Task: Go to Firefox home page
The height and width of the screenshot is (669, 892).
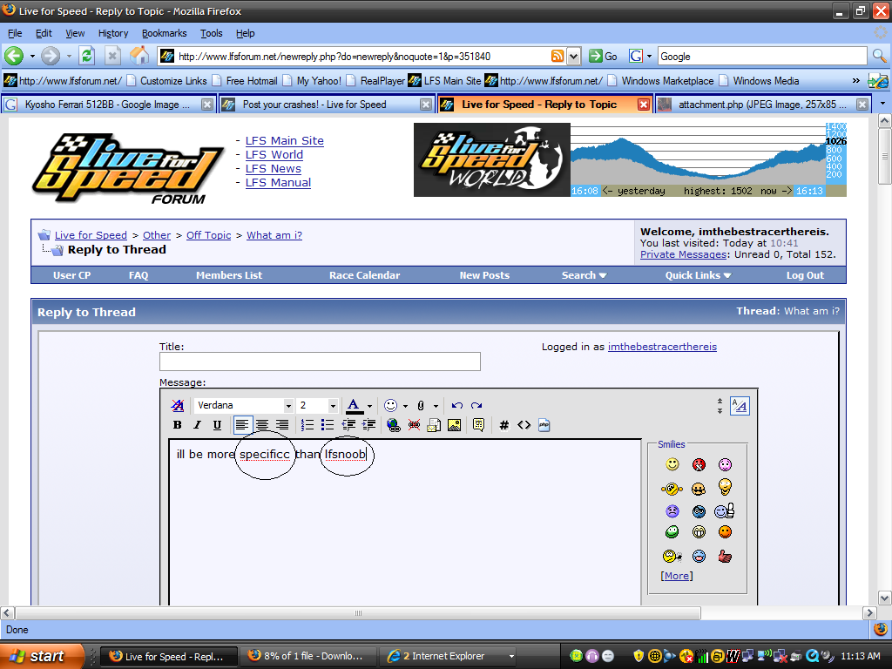Action: tap(139, 56)
